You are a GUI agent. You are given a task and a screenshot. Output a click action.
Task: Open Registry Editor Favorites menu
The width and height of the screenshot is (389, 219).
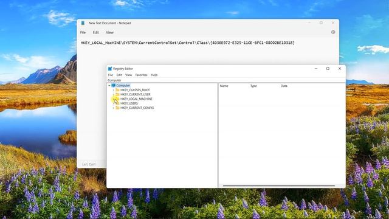[x=141, y=75]
